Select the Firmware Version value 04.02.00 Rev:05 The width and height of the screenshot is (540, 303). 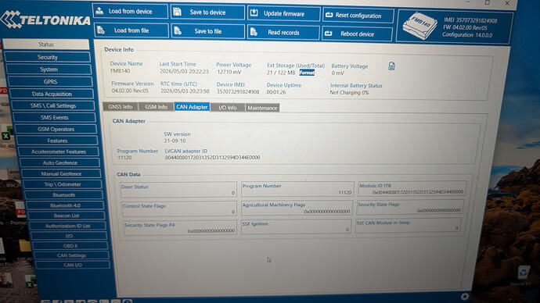click(130, 91)
